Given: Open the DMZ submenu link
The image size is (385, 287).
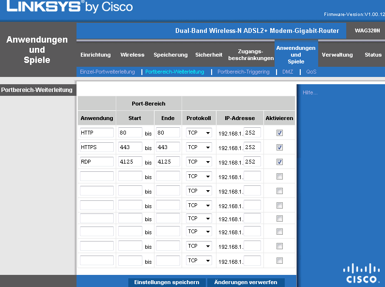Looking at the screenshot, I should coord(288,72).
